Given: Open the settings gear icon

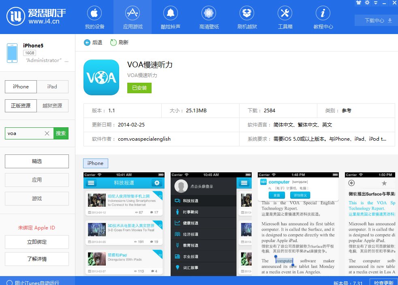Looking at the screenshot, I should [367, 3].
